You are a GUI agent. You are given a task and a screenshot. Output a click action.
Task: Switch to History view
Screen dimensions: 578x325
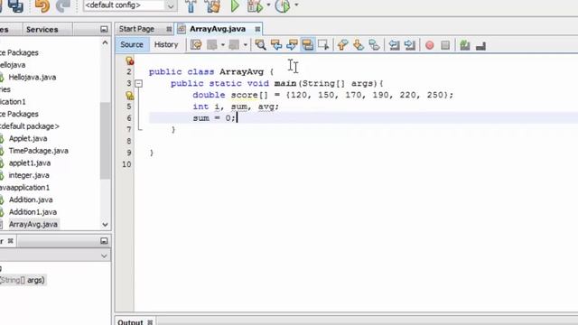(166, 44)
